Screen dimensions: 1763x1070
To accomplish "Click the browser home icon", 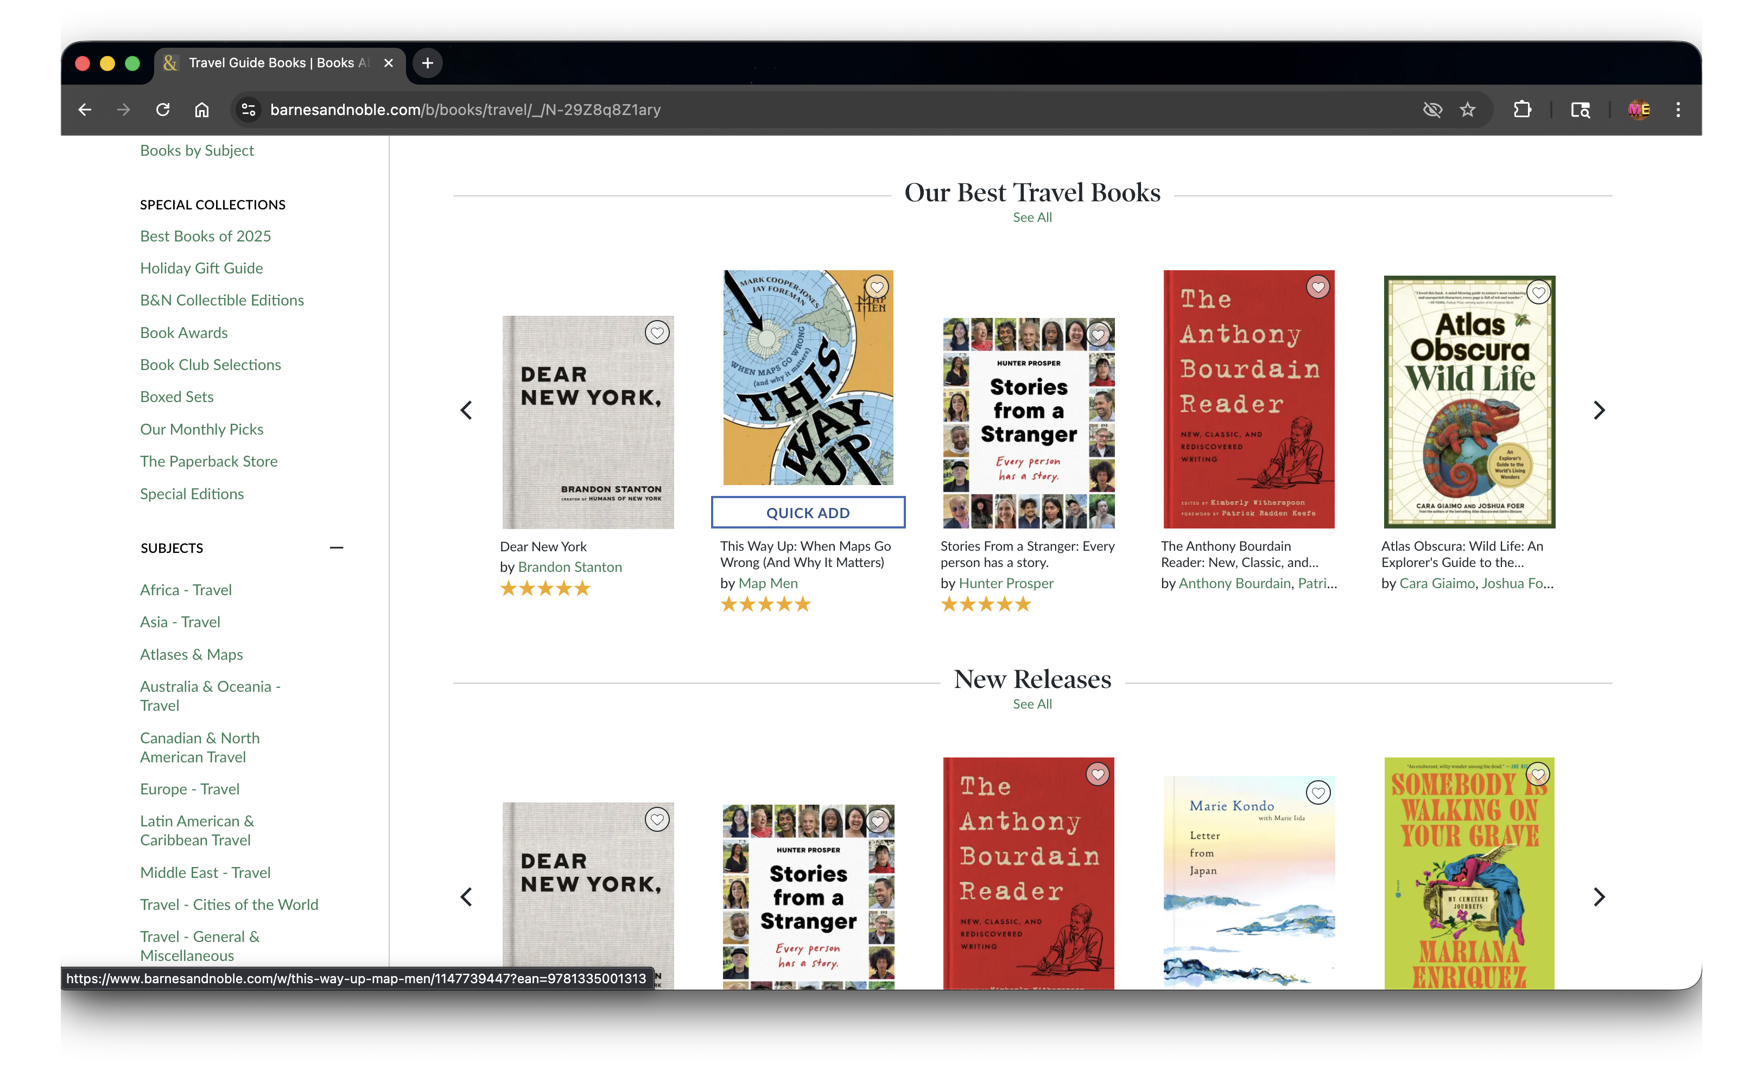I will (x=202, y=110).
